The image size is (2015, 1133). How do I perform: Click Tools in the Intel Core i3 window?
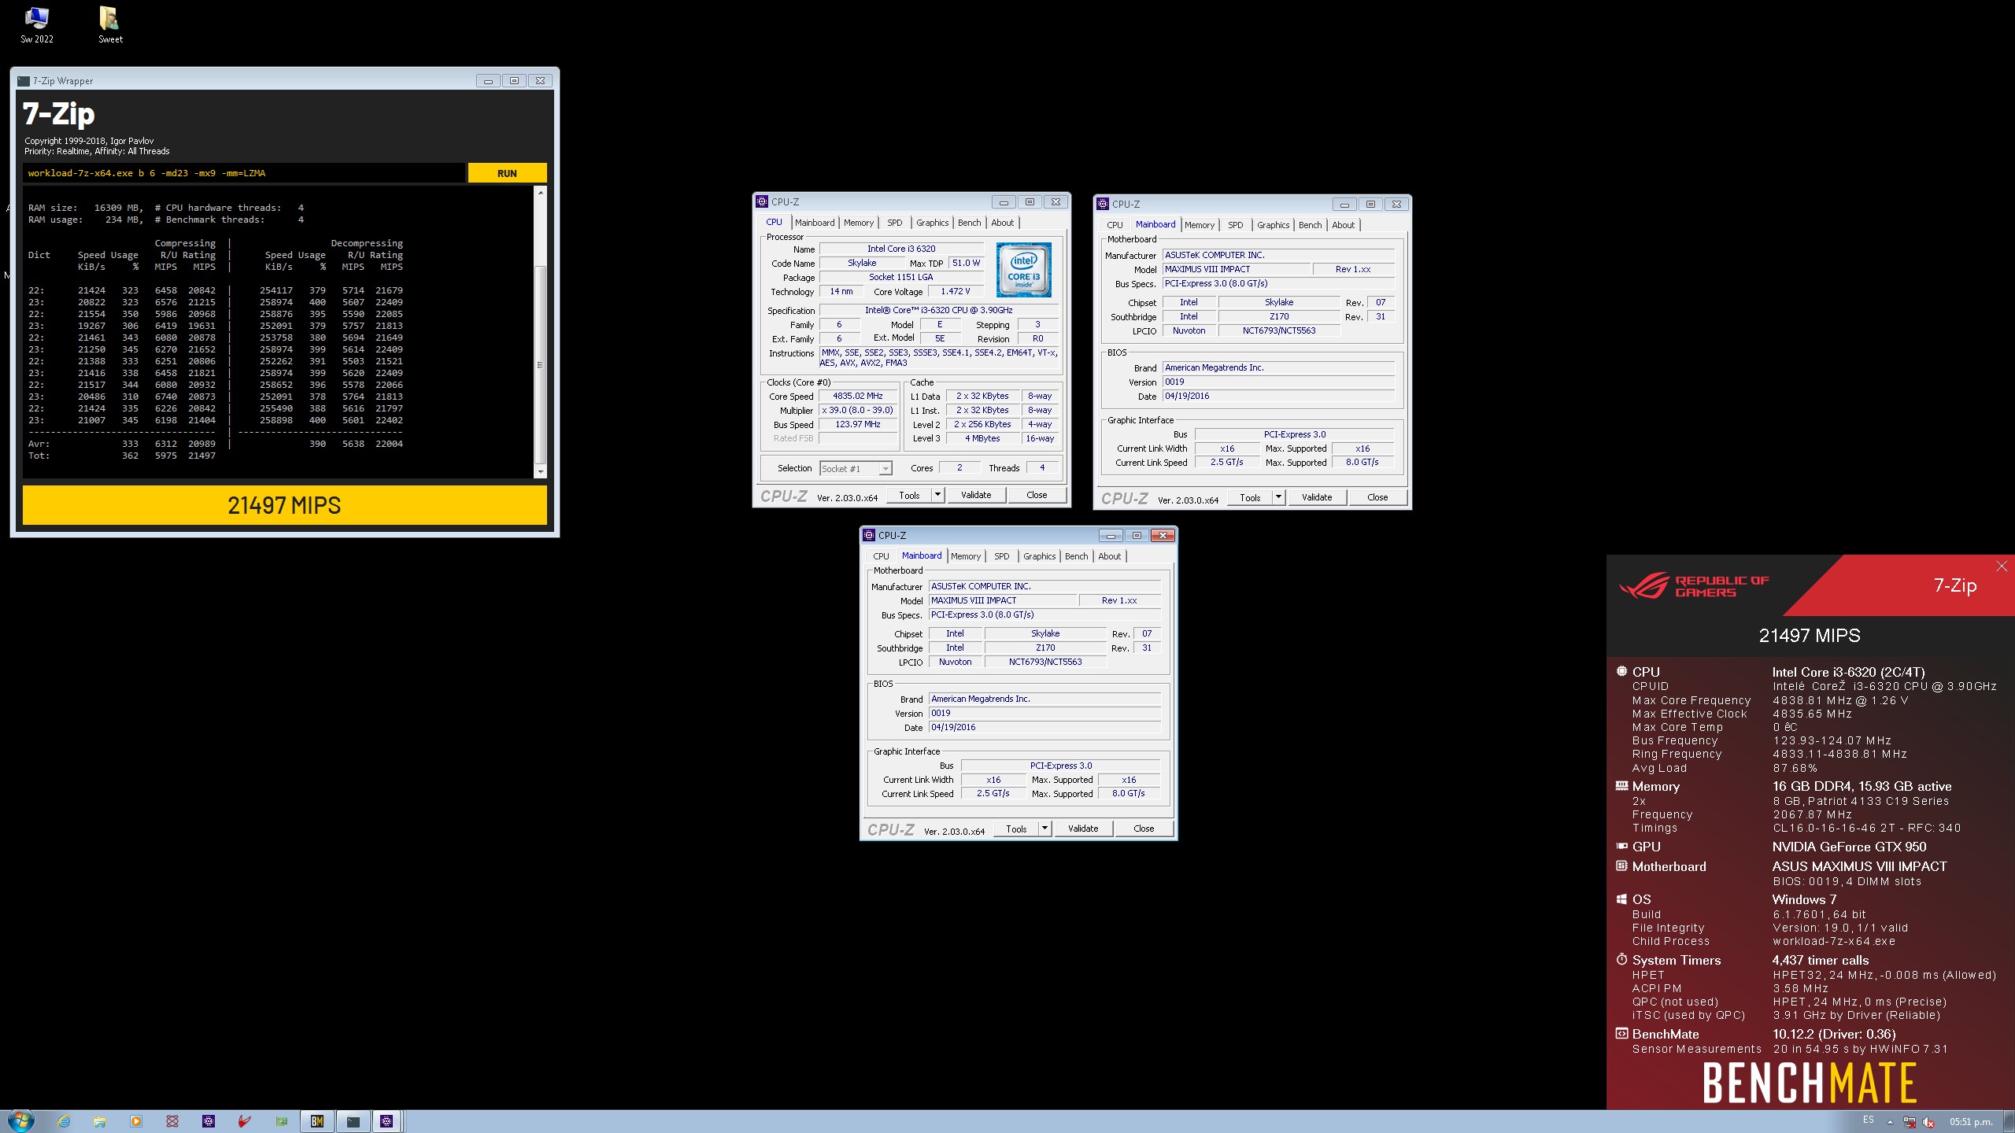click(x=909, y=495)
